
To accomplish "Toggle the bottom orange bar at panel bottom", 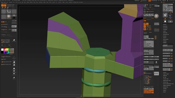I will point(148,93).
